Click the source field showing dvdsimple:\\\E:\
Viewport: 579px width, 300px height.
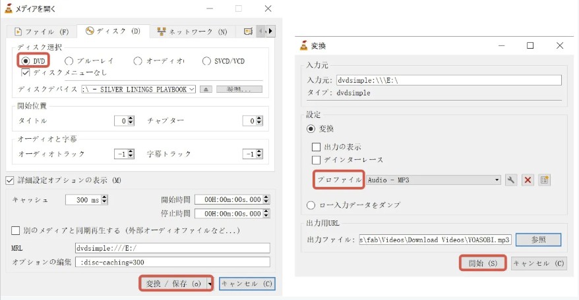448,80
